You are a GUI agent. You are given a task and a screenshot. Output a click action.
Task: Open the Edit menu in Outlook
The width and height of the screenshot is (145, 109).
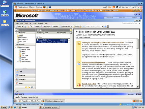click(x=22, y=23)
